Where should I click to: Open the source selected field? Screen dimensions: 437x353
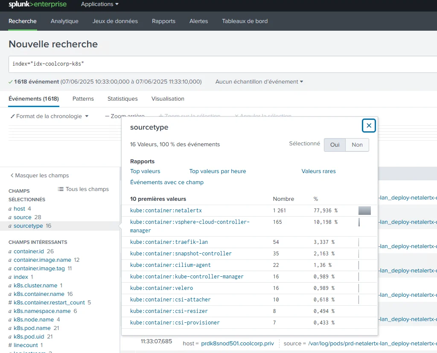(x=23, y=217)
